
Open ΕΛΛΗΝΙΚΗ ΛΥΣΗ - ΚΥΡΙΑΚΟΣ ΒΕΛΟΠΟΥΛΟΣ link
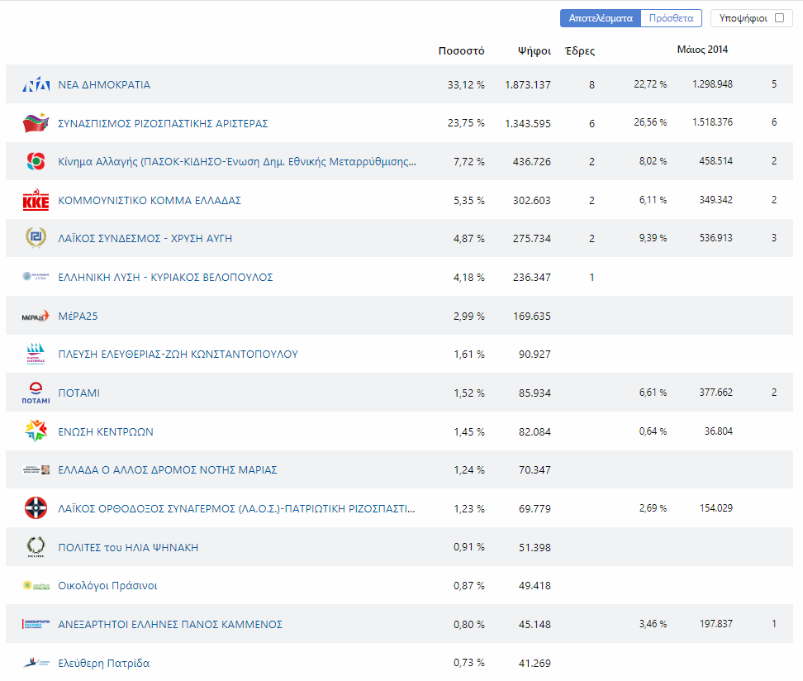click(x=165, y=277)
